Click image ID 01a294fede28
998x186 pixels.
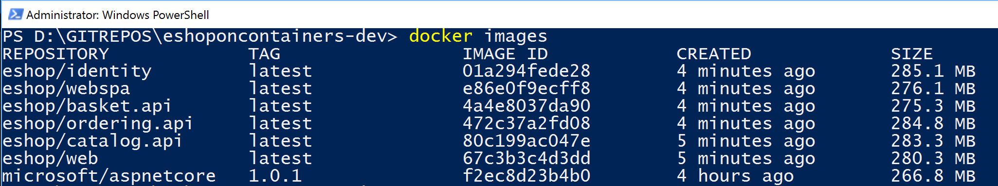526,71
